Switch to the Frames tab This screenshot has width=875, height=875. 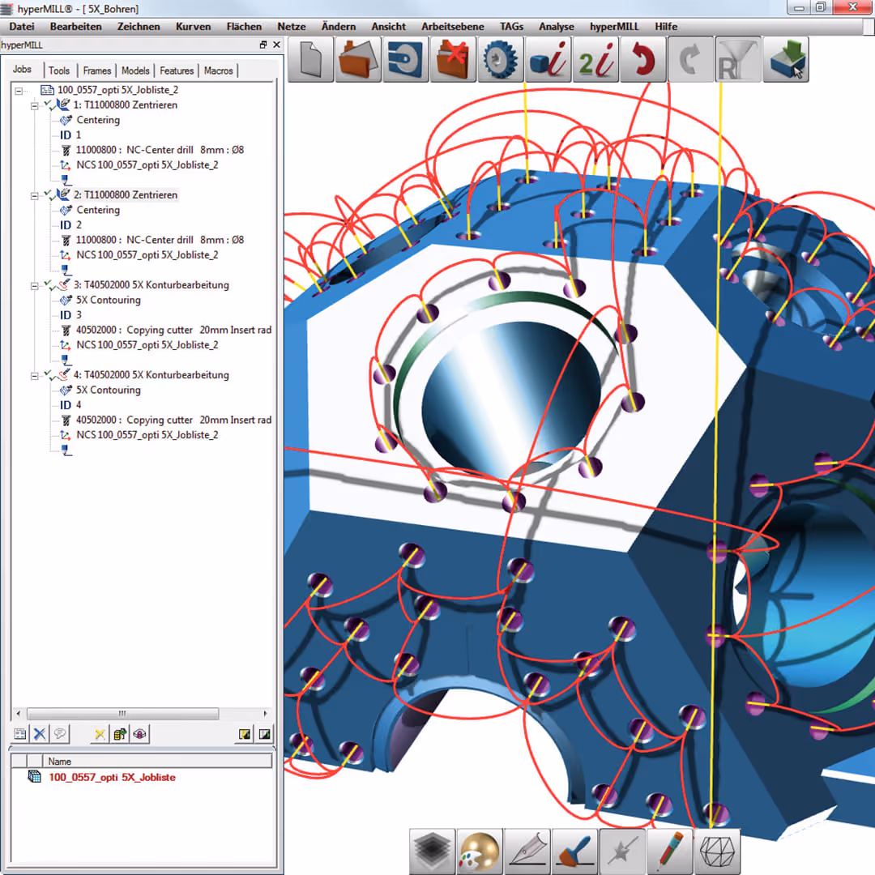click(x=97, y=70)
